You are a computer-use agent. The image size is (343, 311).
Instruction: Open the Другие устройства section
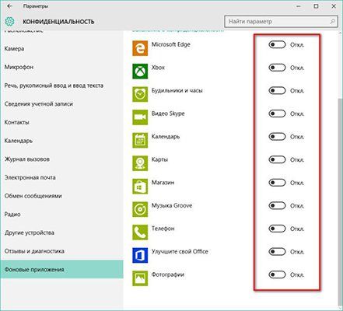tap(61, 232)
